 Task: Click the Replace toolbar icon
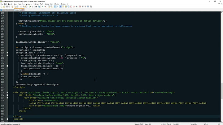(x=39, y=6)
